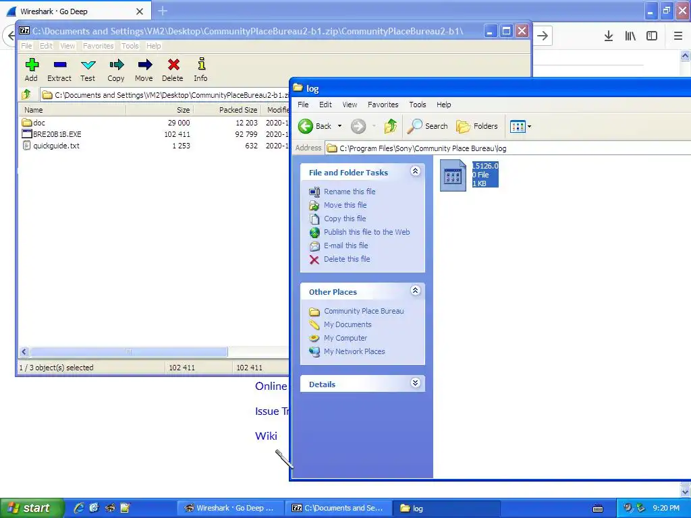
Task: Sort 7-Zip list by Packed Size column
Action: point(227,110)
